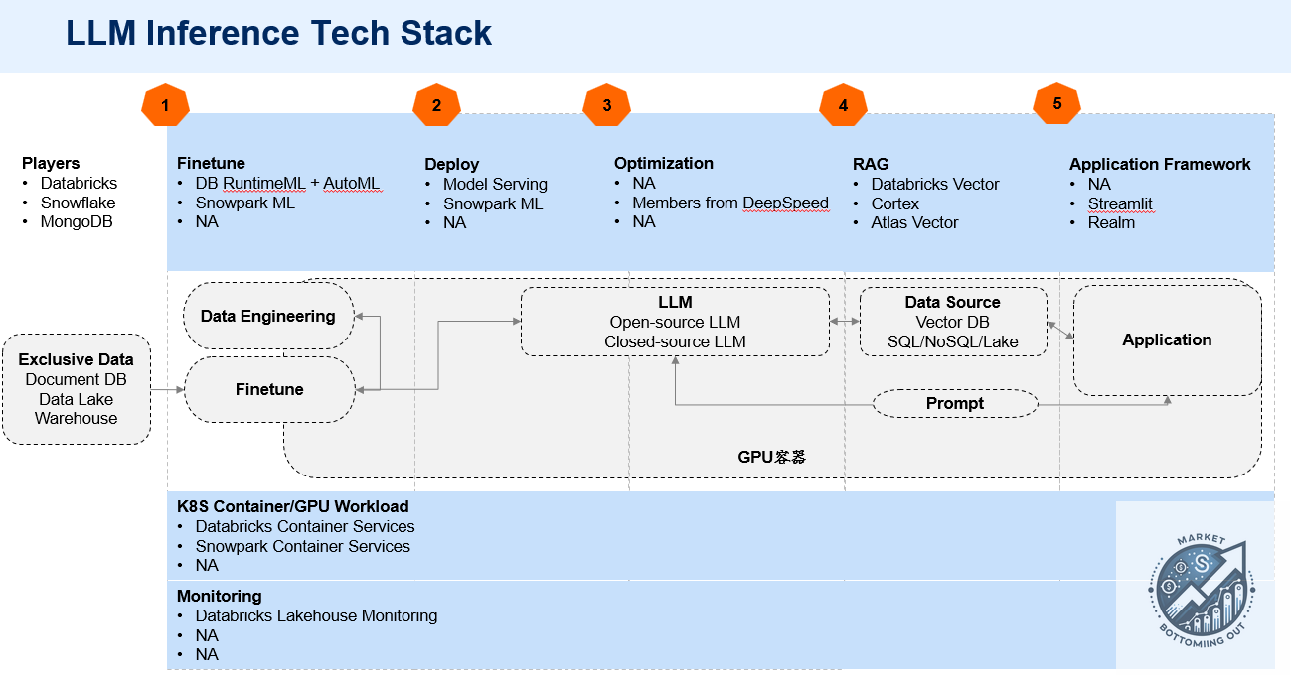This screenshot has width=1291, height=678.
Task: Click the bold "LLM" box heading
Action: pos(675,303)
